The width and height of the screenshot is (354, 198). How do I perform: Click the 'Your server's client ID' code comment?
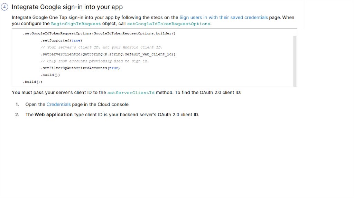101,47
